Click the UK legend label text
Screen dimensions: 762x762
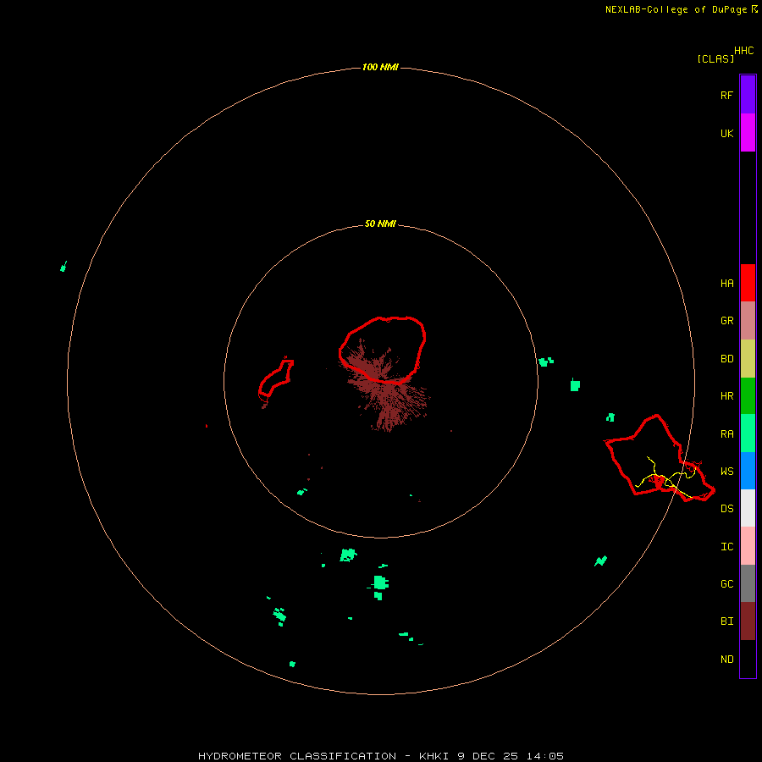point(727,134)
